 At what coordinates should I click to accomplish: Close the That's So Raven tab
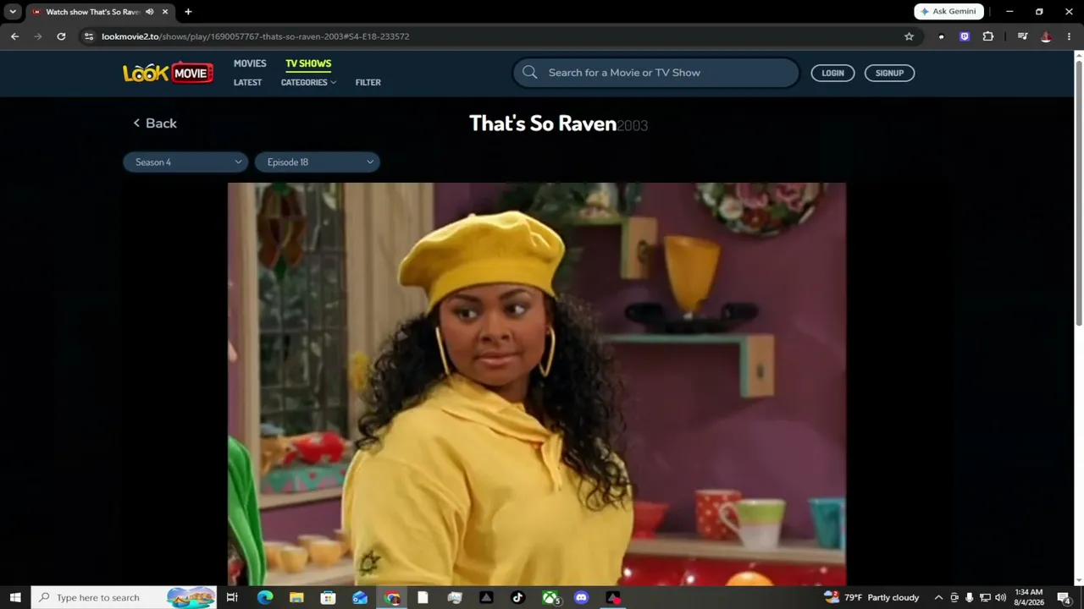coord(165,12)
